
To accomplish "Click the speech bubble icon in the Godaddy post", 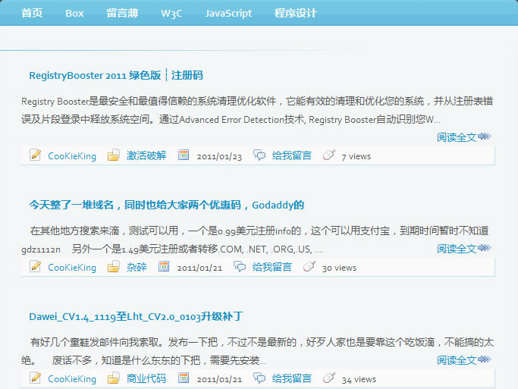I will [x=240, y=267].
